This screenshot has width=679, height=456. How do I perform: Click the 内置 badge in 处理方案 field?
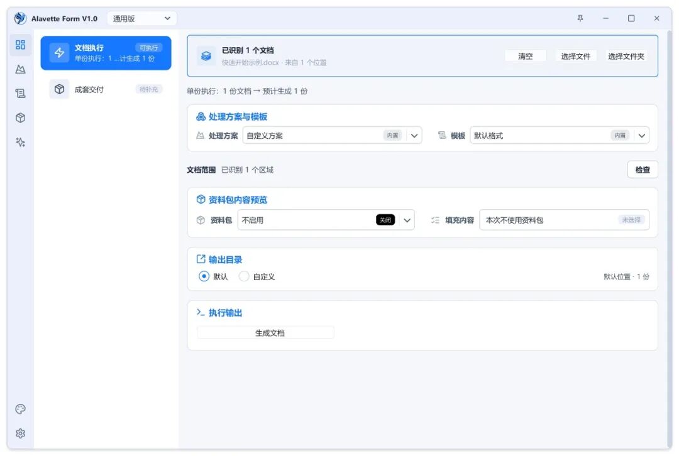pos(392,136)
